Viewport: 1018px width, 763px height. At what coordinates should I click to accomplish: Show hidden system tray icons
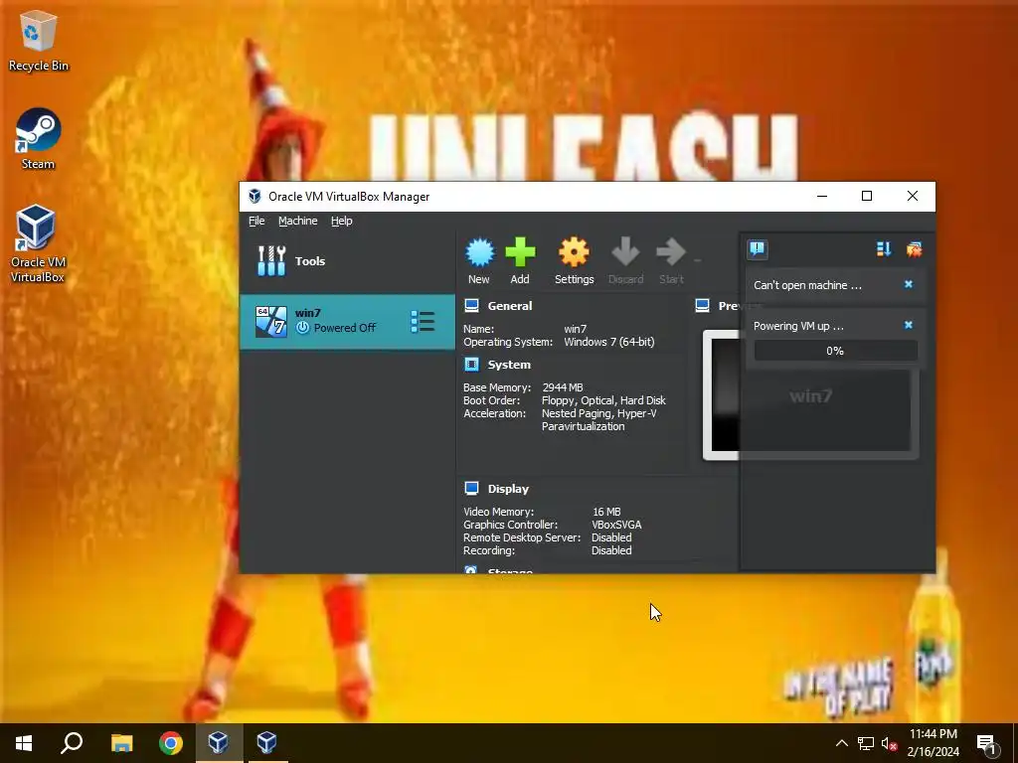coord(841,743)
